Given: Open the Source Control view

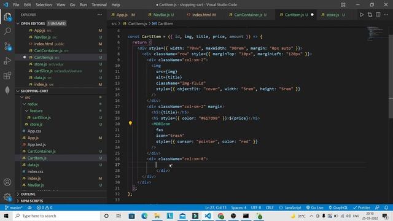Looking at the screenshot, I should pyautogui.click(x=7, y=46).
